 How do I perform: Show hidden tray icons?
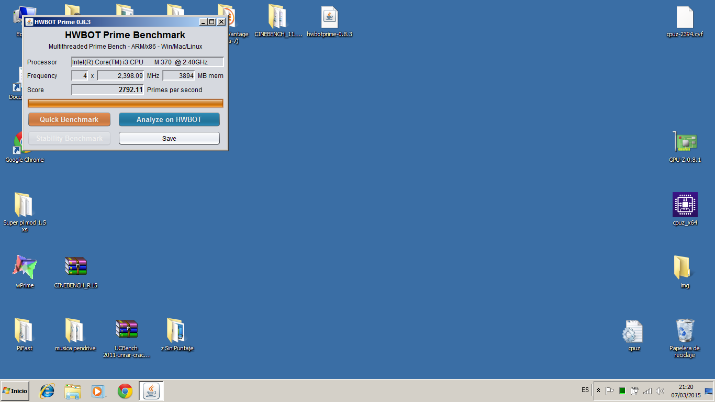tap(598, 390)
